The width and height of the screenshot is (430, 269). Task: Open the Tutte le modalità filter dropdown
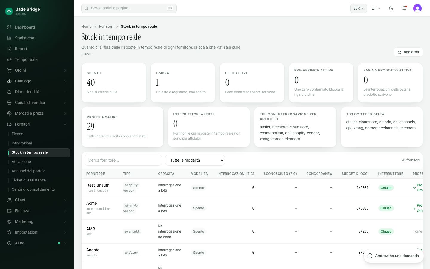(195, 160)
